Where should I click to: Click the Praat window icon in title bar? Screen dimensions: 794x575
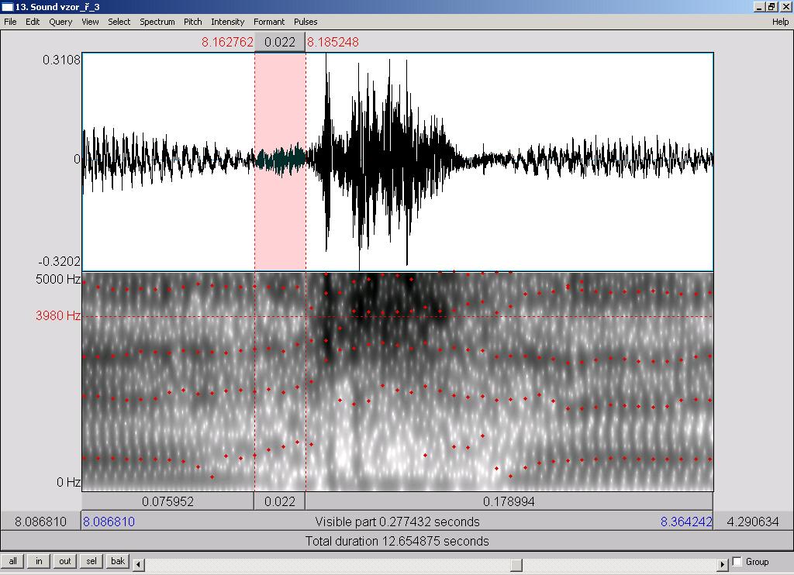(x=7, y=7)
